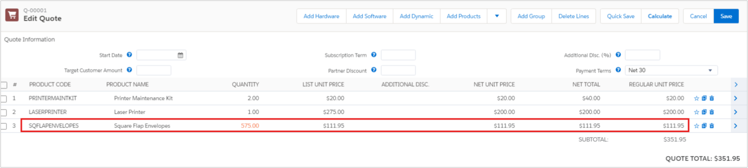Focus the Subscription Term field
Viewport: 748px width, 168px height.
coord(398,55)
